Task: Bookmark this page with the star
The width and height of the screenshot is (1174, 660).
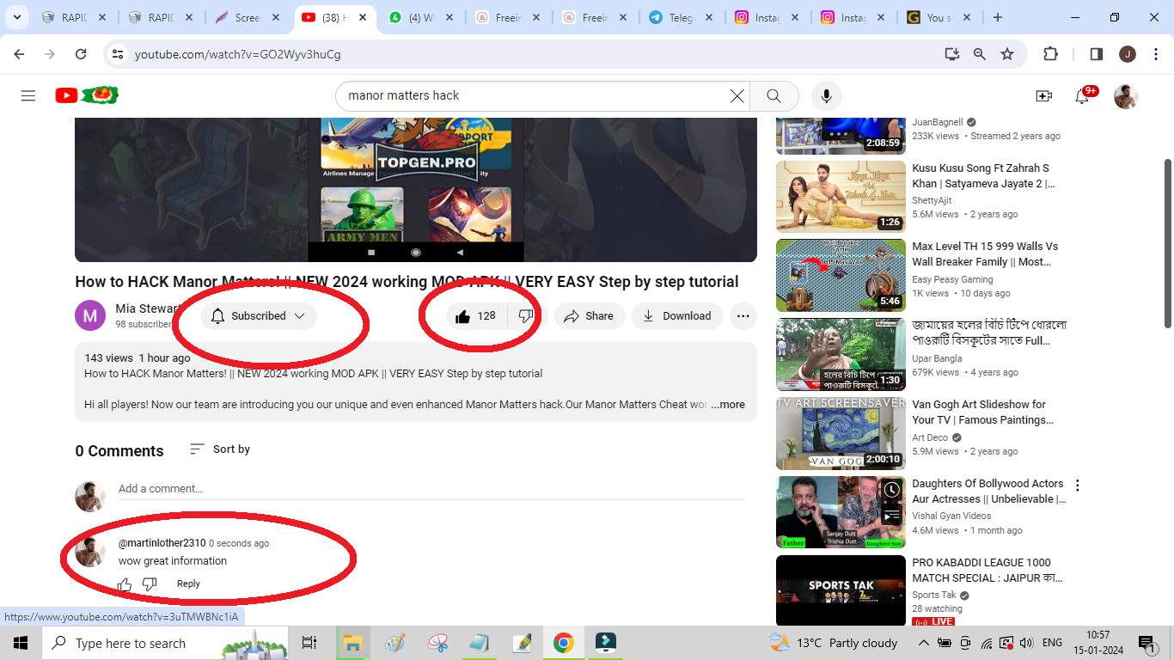Action: pyautogui.click(x=1007, y=54)
